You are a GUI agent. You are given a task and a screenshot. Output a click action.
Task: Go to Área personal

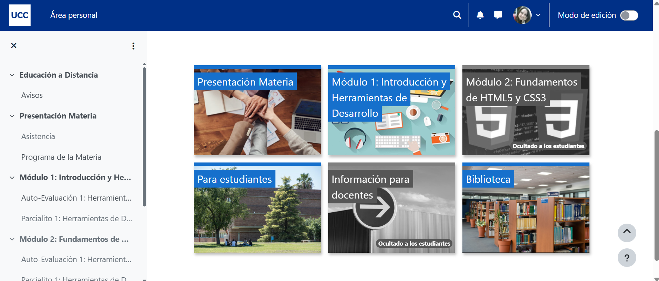(74, 15)
